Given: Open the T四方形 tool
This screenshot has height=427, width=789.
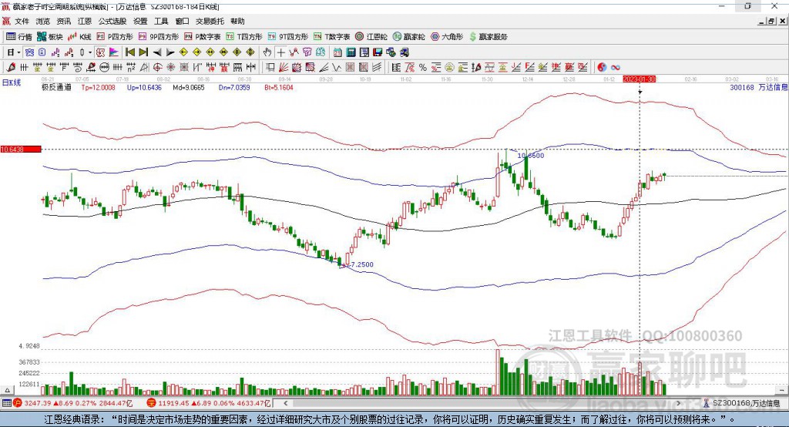Looking at the screenshot, I should (244, 37).
